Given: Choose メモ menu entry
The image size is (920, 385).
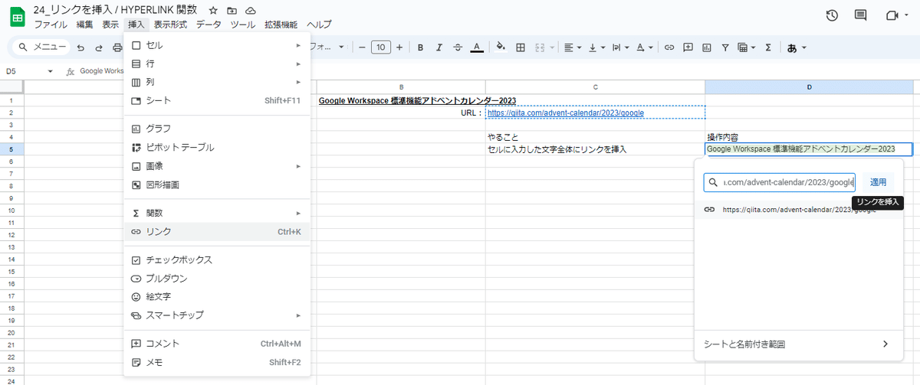Looking at the screenshot, I should click(x=217, y=362).
